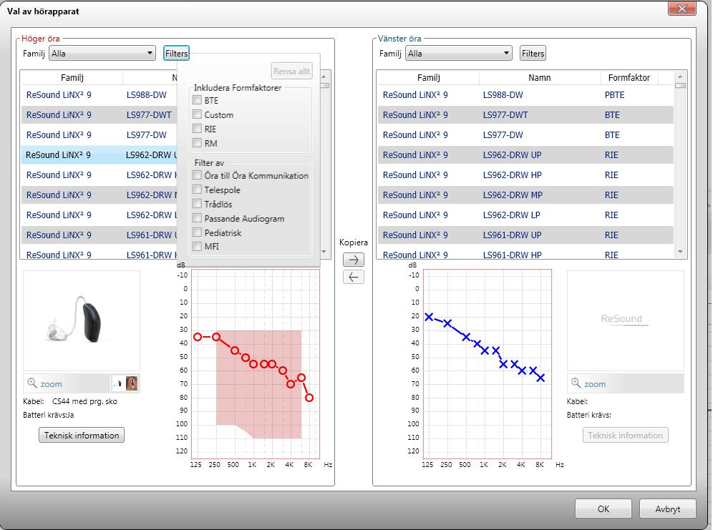The width and height of the screenshot is (713, 530).
Task: Click the Vänster öra list scroll-down arrow
Action: [x=680, y=252]
